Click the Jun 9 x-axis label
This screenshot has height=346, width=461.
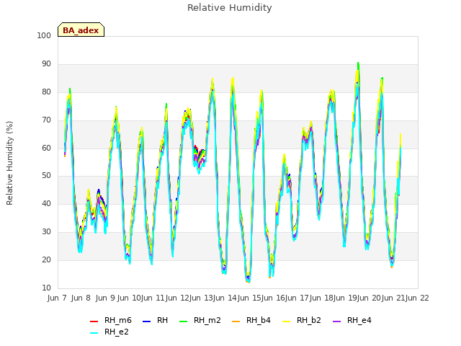click(105, 298)
